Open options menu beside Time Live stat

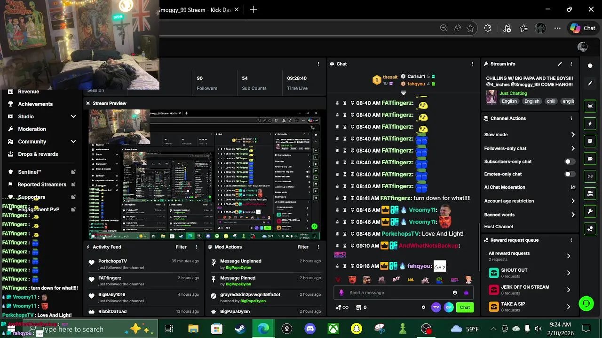[x=318, y=64]
